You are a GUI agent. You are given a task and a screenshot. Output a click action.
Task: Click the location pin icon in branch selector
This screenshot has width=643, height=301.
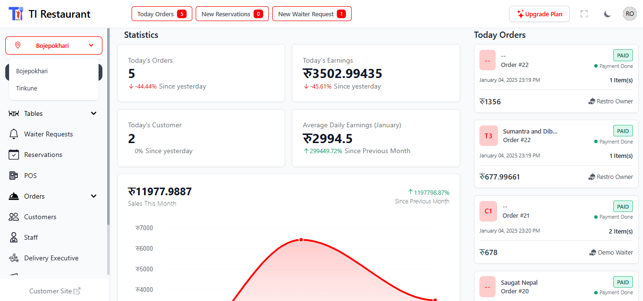[18, 45]
